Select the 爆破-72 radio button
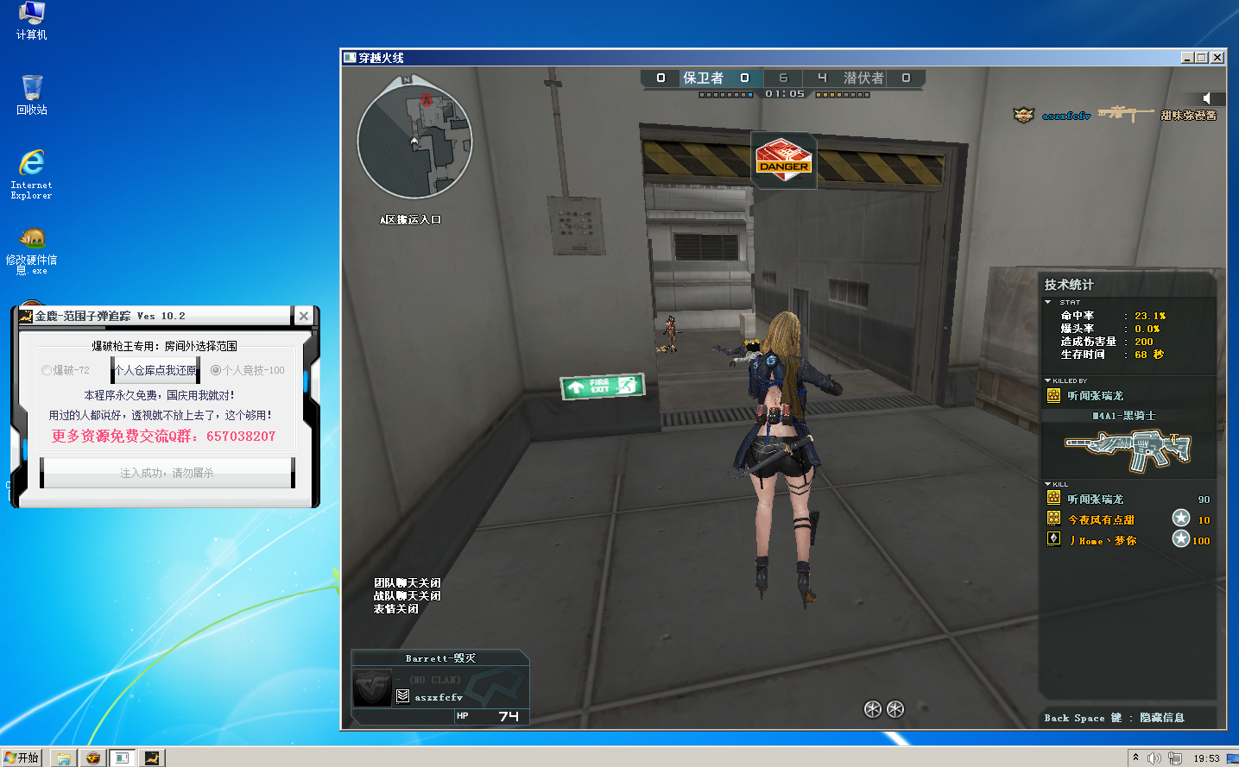Screen dimensions: 1239x767 click(47, 370)
